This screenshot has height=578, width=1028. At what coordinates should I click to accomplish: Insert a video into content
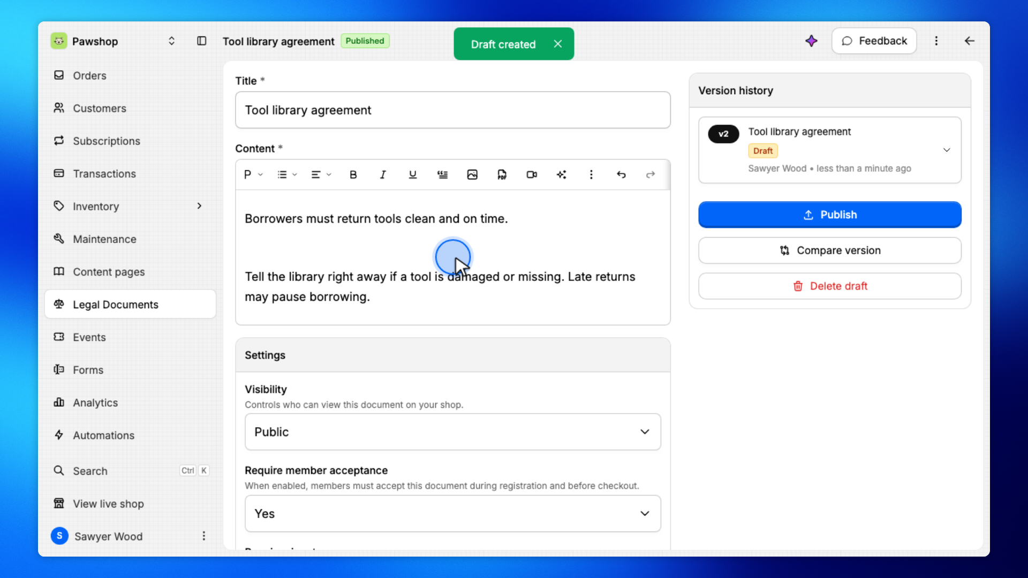tap(532, 174)
